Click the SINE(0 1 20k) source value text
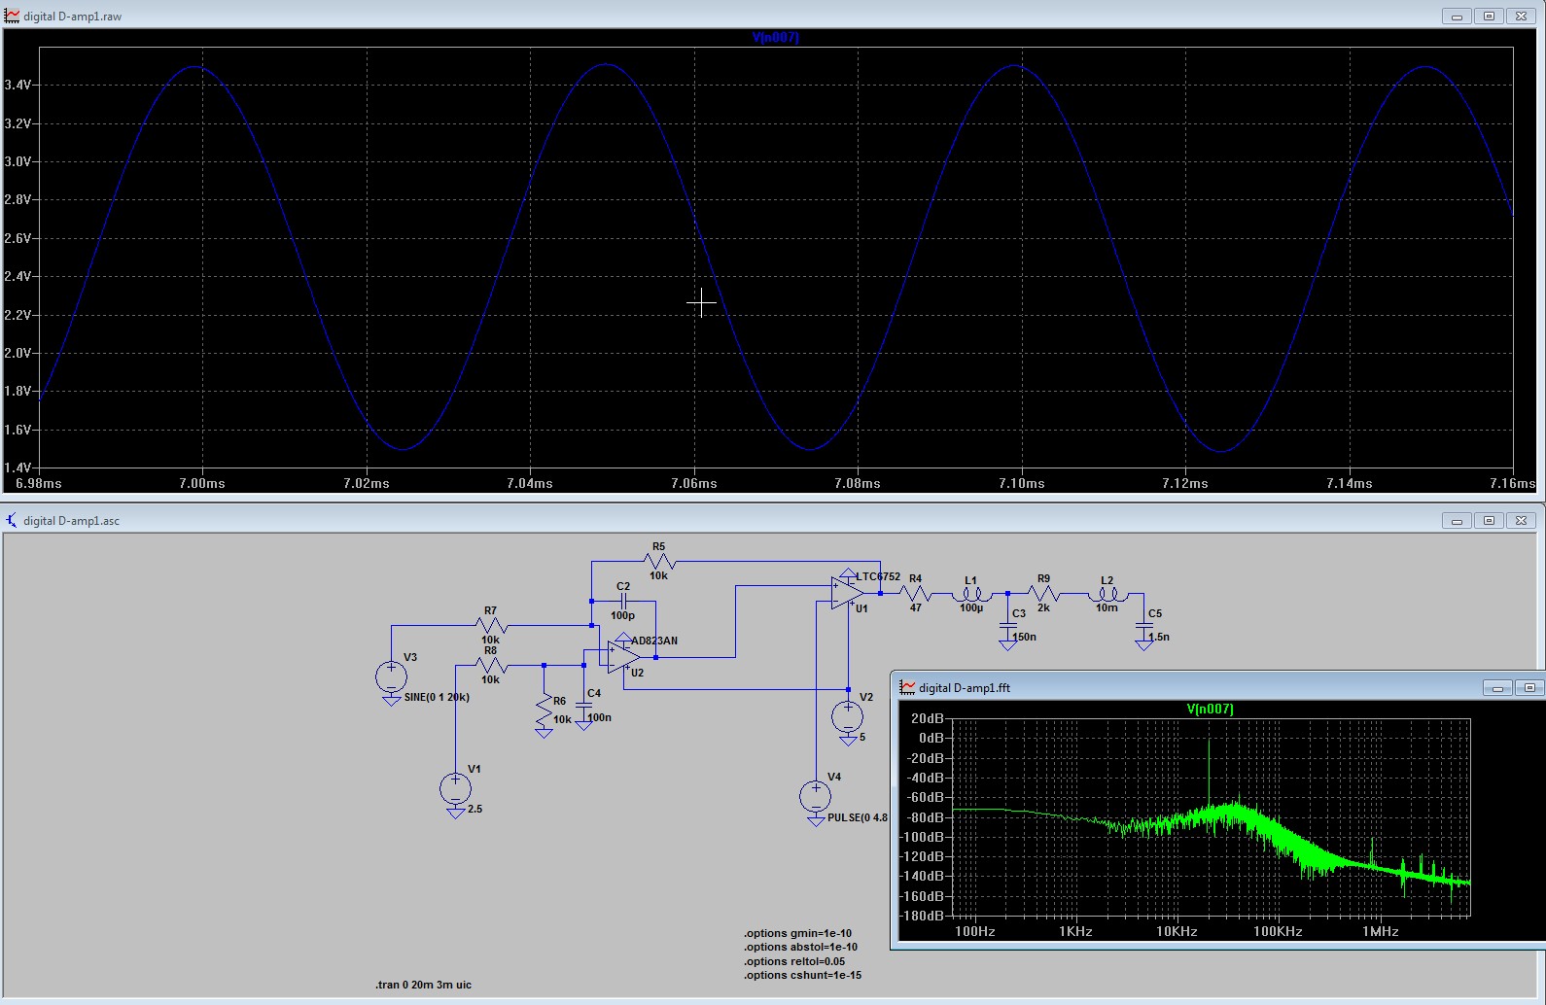Screen dimensions: 1546x1005 point(437,697)
